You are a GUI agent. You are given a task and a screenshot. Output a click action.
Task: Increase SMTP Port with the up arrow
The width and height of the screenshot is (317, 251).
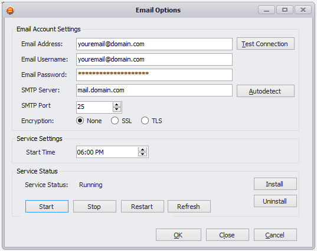(x=117, y=105)
